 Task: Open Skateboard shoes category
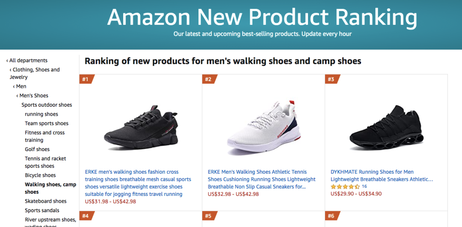(x=46, y=201)
